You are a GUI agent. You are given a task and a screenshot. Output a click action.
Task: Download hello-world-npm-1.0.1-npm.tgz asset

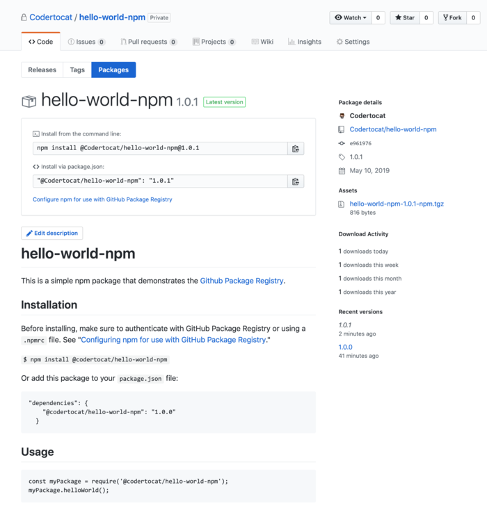click(x=397, y=204)
